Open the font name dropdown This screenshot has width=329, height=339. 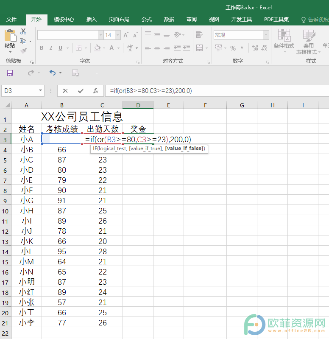(x=100, y=35)
